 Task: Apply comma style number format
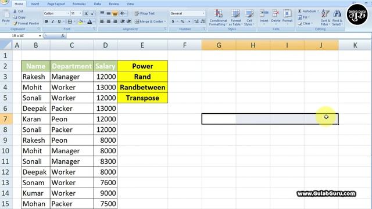pyautogui.click(x=189, y=21)
